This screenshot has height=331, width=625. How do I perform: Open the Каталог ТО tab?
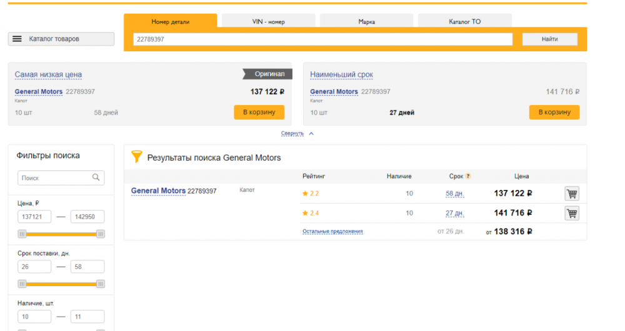point(465,21)
